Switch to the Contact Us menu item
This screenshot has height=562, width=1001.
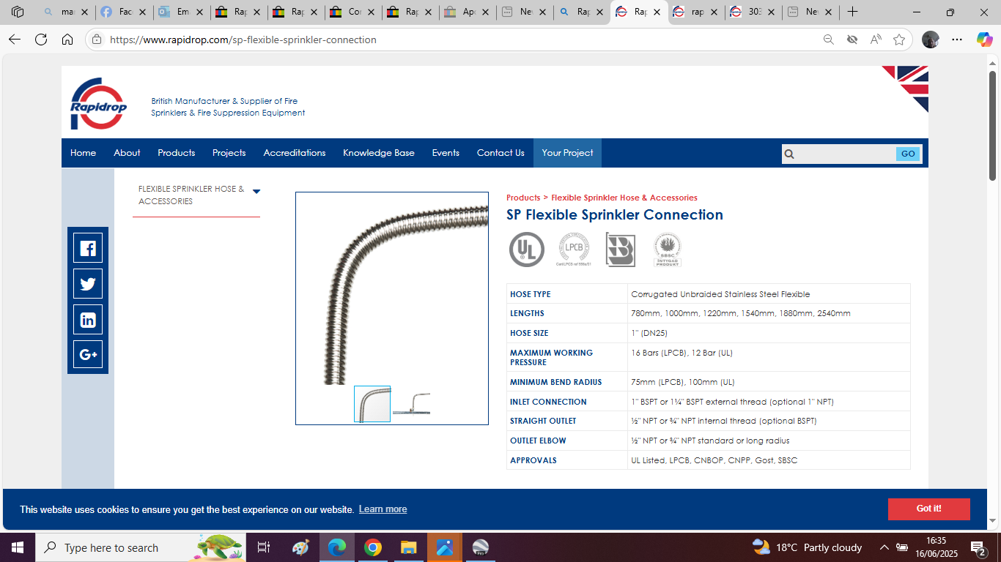[500, 153]
